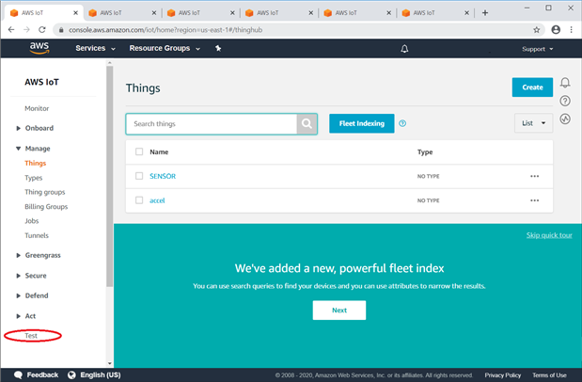Click the browser back arrow
This screenshot has height=382, width=582.
(x=11, y=30)
